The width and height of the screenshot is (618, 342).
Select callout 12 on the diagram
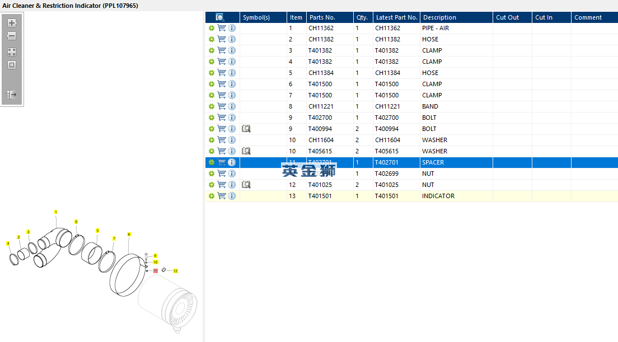click(175, 271)
